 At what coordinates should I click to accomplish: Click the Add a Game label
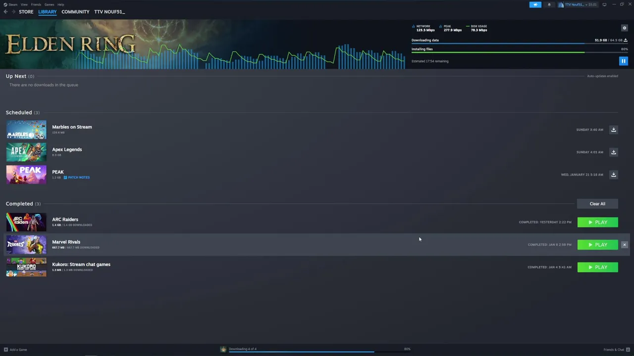pos(18,350)
